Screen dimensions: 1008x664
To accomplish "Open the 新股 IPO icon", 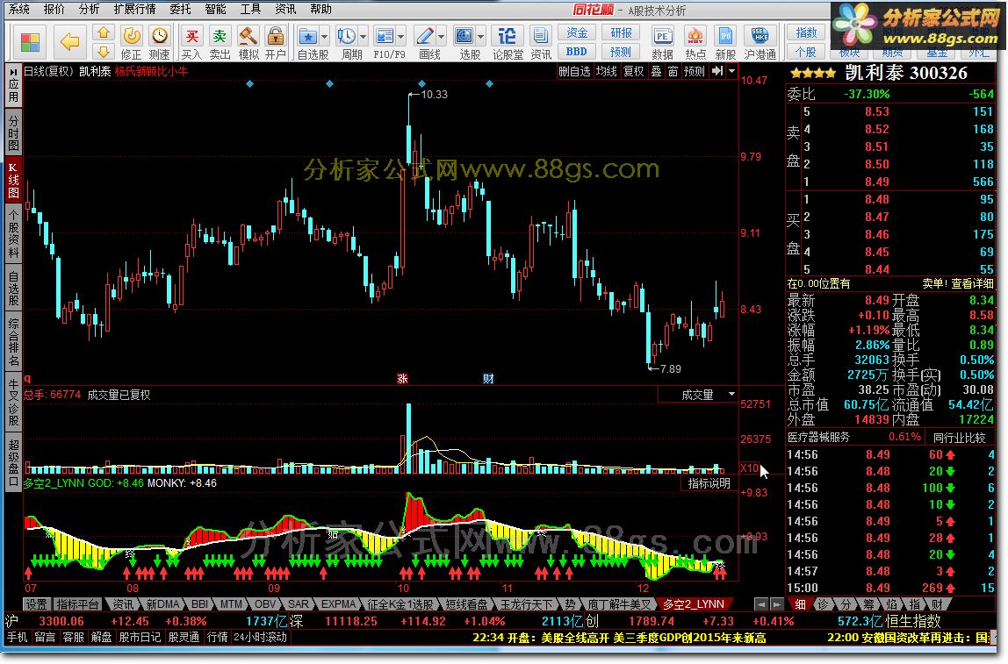I will [x=725, y=42].
